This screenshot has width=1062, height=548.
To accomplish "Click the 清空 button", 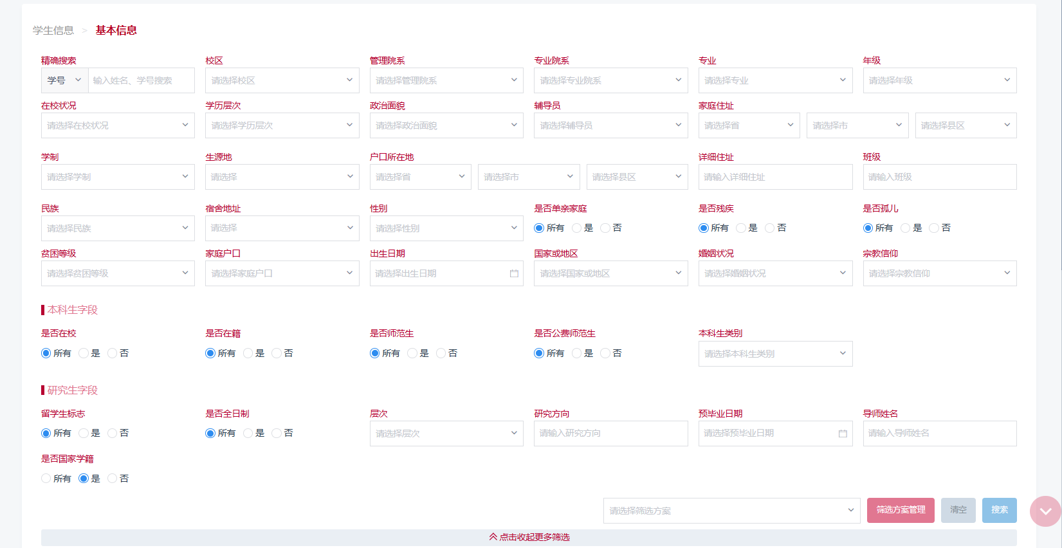I will coord(958,510).
